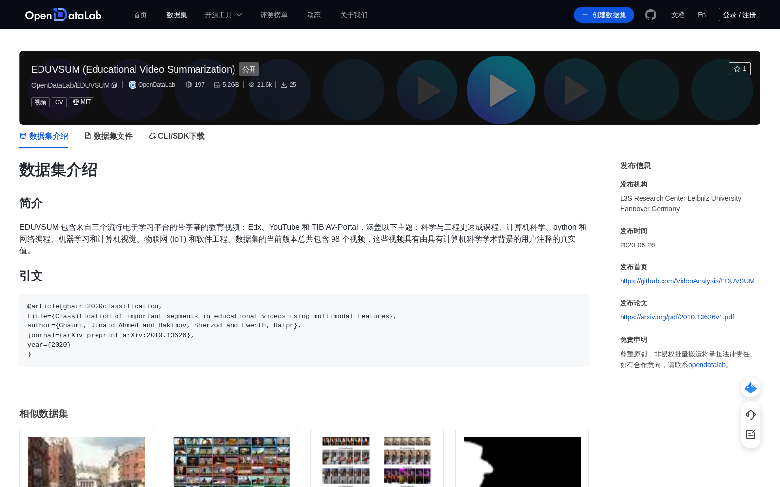Open 评测榜单 navigation item
The width and height of the screenshot is (780, 487).
point(274,15)
